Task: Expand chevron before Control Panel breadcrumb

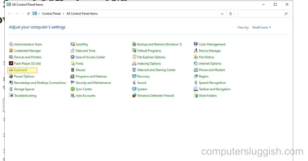Action: click(39, 14)
